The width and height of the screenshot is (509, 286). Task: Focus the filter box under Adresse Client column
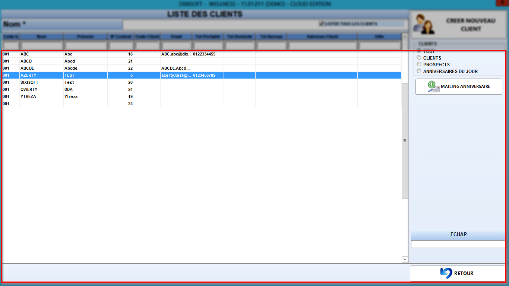pyautogui.click(x=322, y=45)
